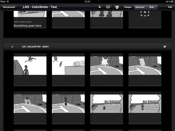Open sketch of figure falling near Research building

pyautogui.click(x=68, y=65)
